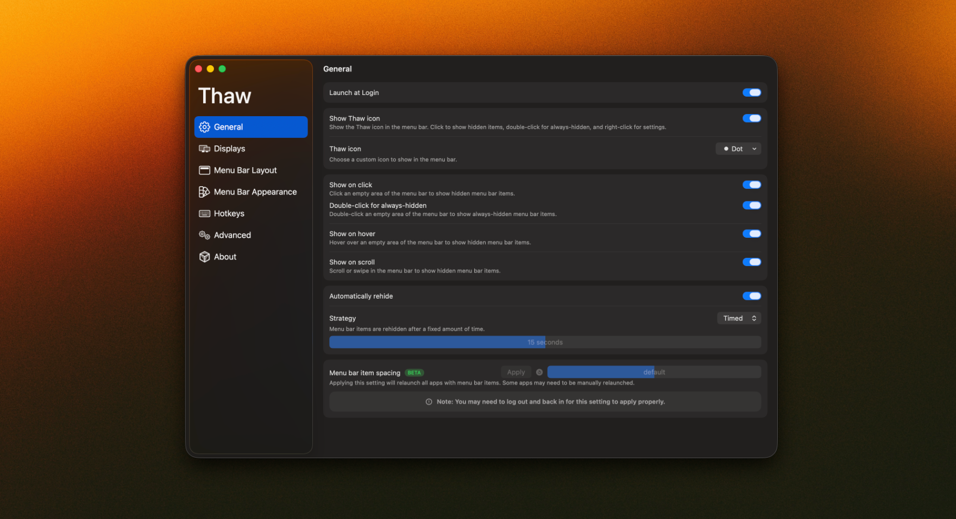This screenshot has height=519, width=956.
Task: Disable Show on hover
Action: point(752,233)
